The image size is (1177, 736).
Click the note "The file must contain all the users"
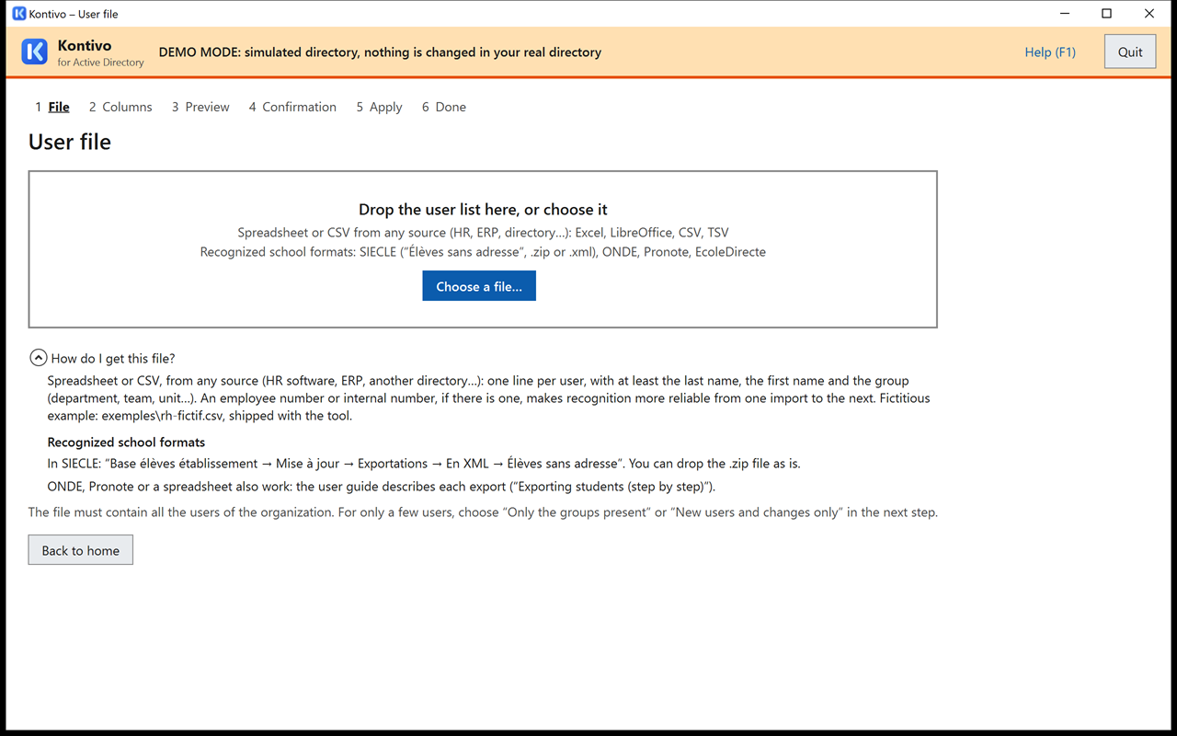pyautogui.click(x=483, y=512)
